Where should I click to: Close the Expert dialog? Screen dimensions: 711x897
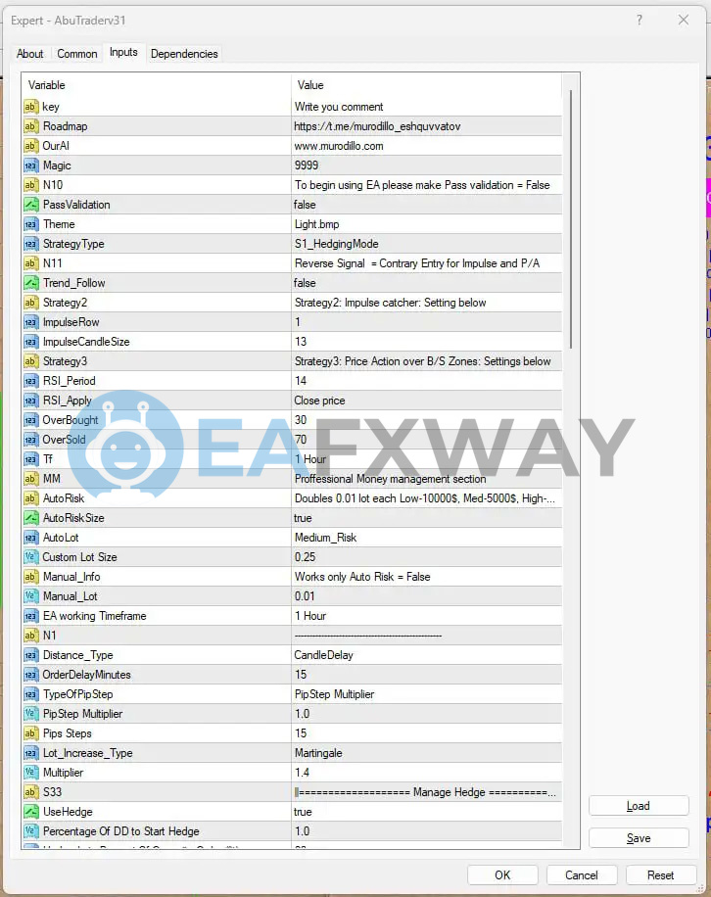(x=684, y=20)
